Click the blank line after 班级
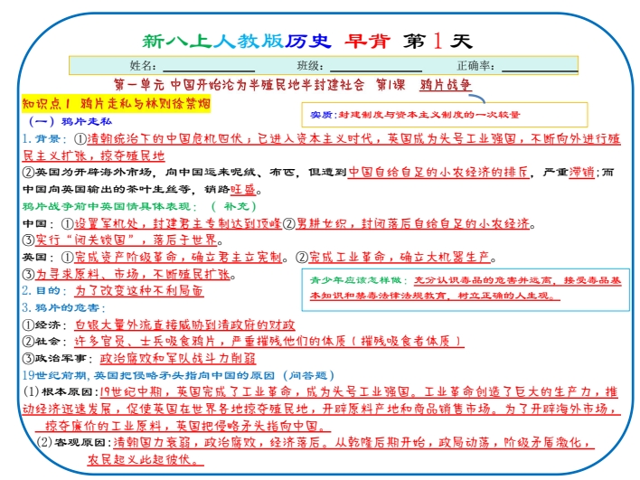640x480 pixels. 376,68
